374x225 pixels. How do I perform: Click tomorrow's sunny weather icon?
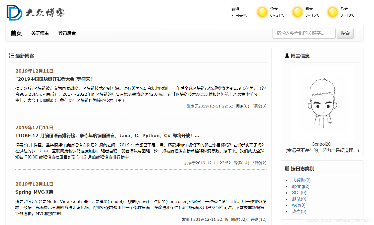297,12
